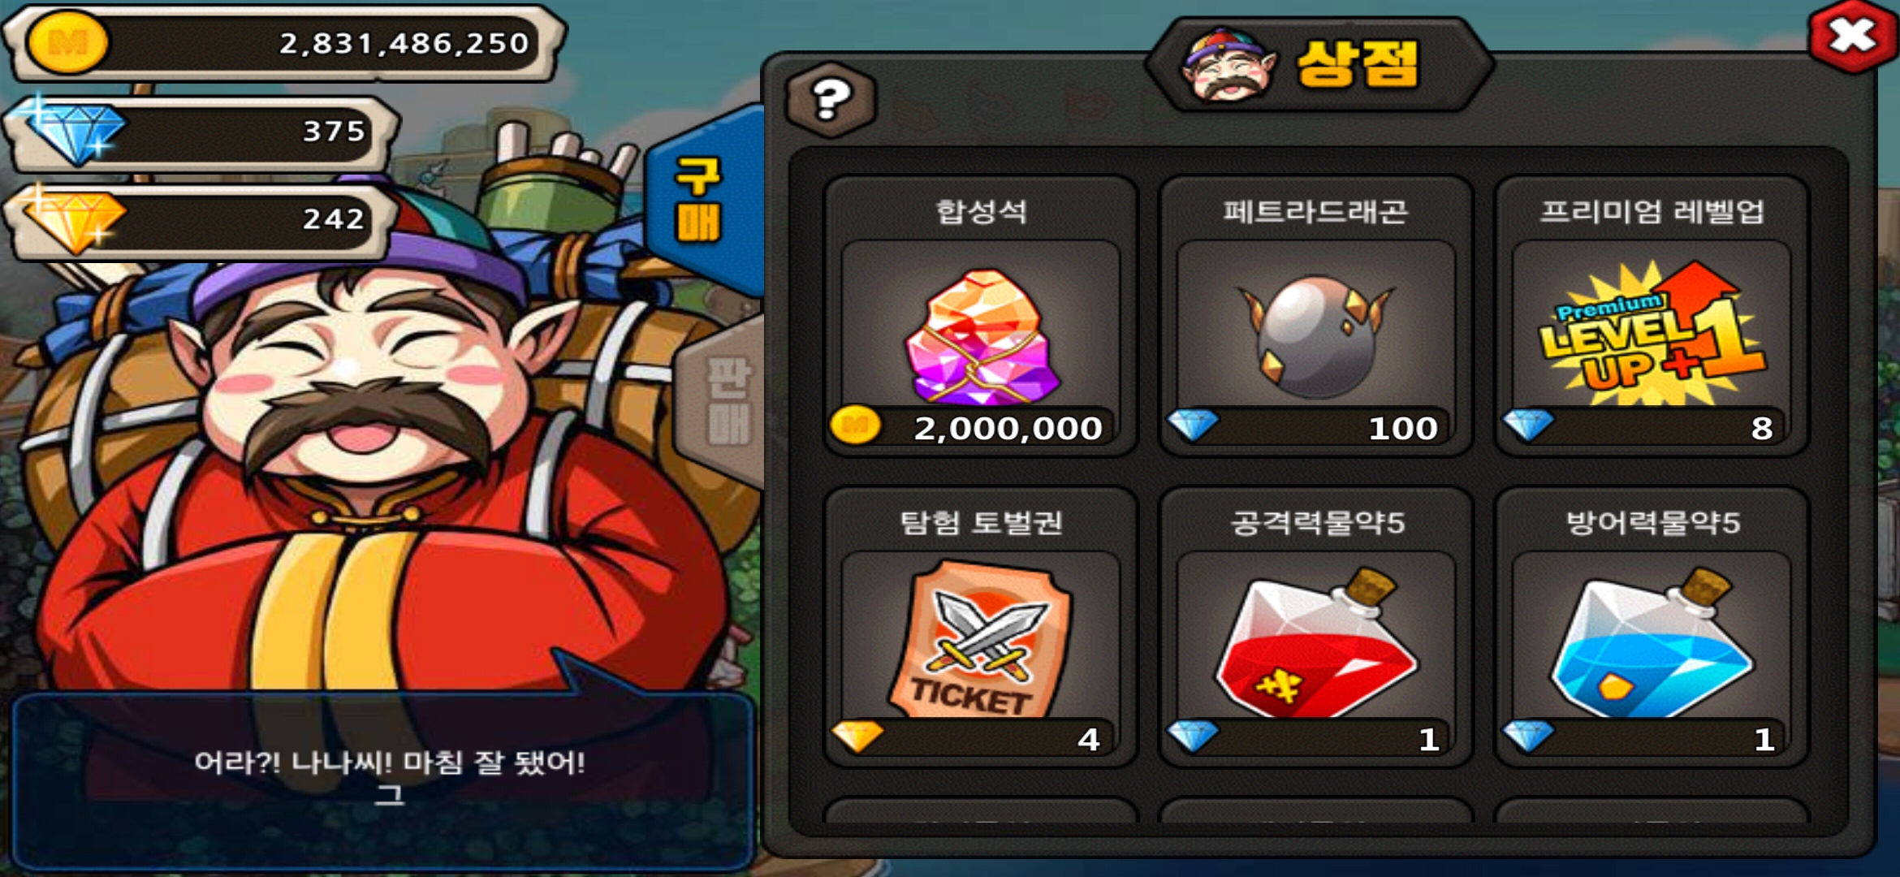This screenshot has width=1900, height=877.
Task: Click the 375 diamond balance bar
Action: click(x=201, y=132)
